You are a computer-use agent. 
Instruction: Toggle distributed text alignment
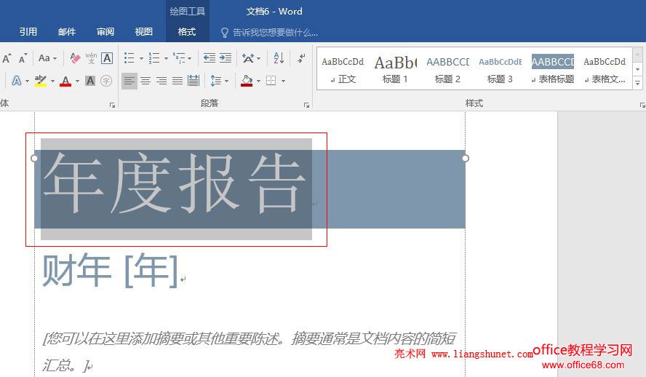[194, 81]
